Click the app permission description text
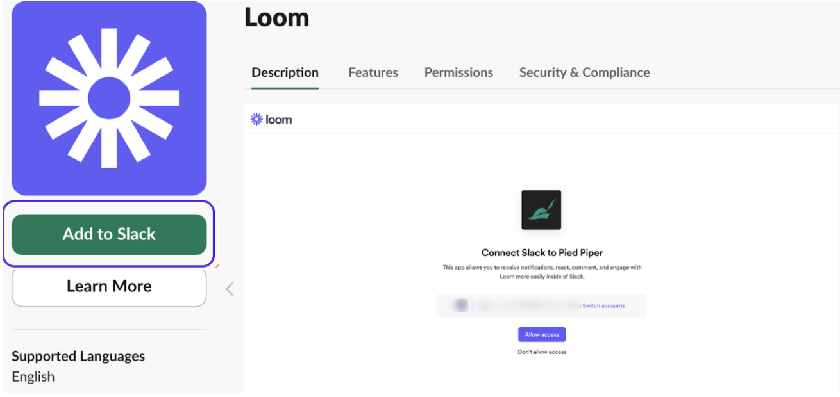This screenshot has height=397, width=840. pyautogui.click(x=542, y=271)
